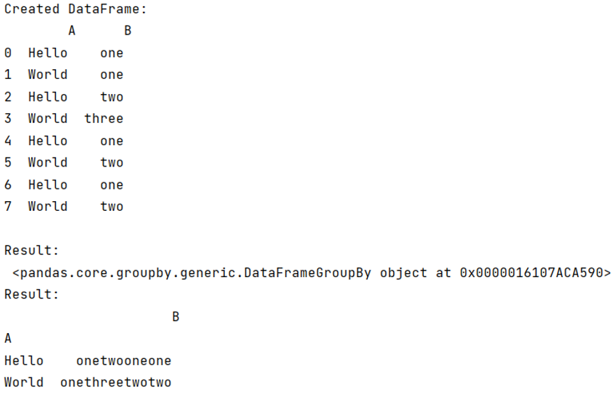Click the row index number 4
Viewport: 614px width, 396px height.
(8, 141)
